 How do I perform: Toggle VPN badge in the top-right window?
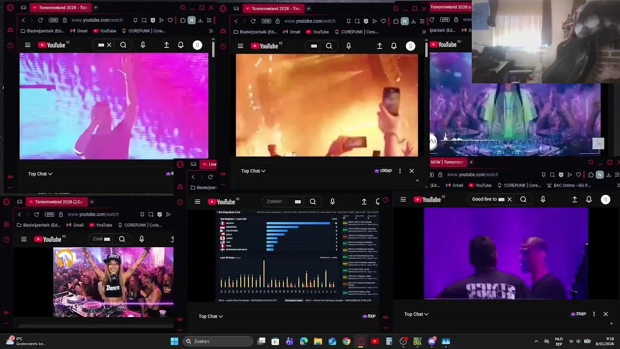tap(445, 20)
